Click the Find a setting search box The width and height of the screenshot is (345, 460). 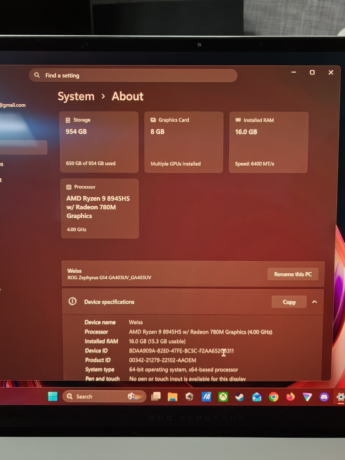pos(133,75)
